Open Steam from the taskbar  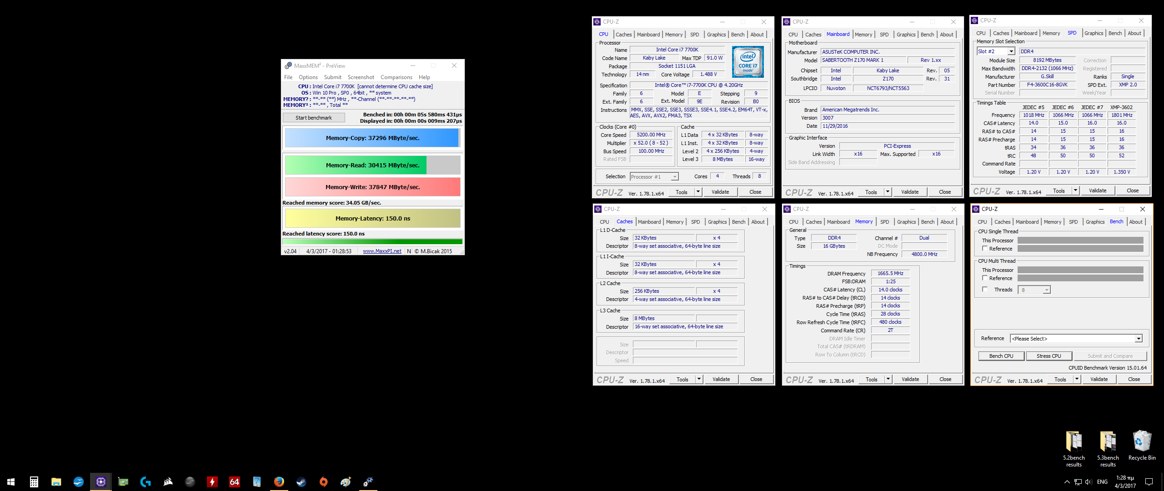301,482
